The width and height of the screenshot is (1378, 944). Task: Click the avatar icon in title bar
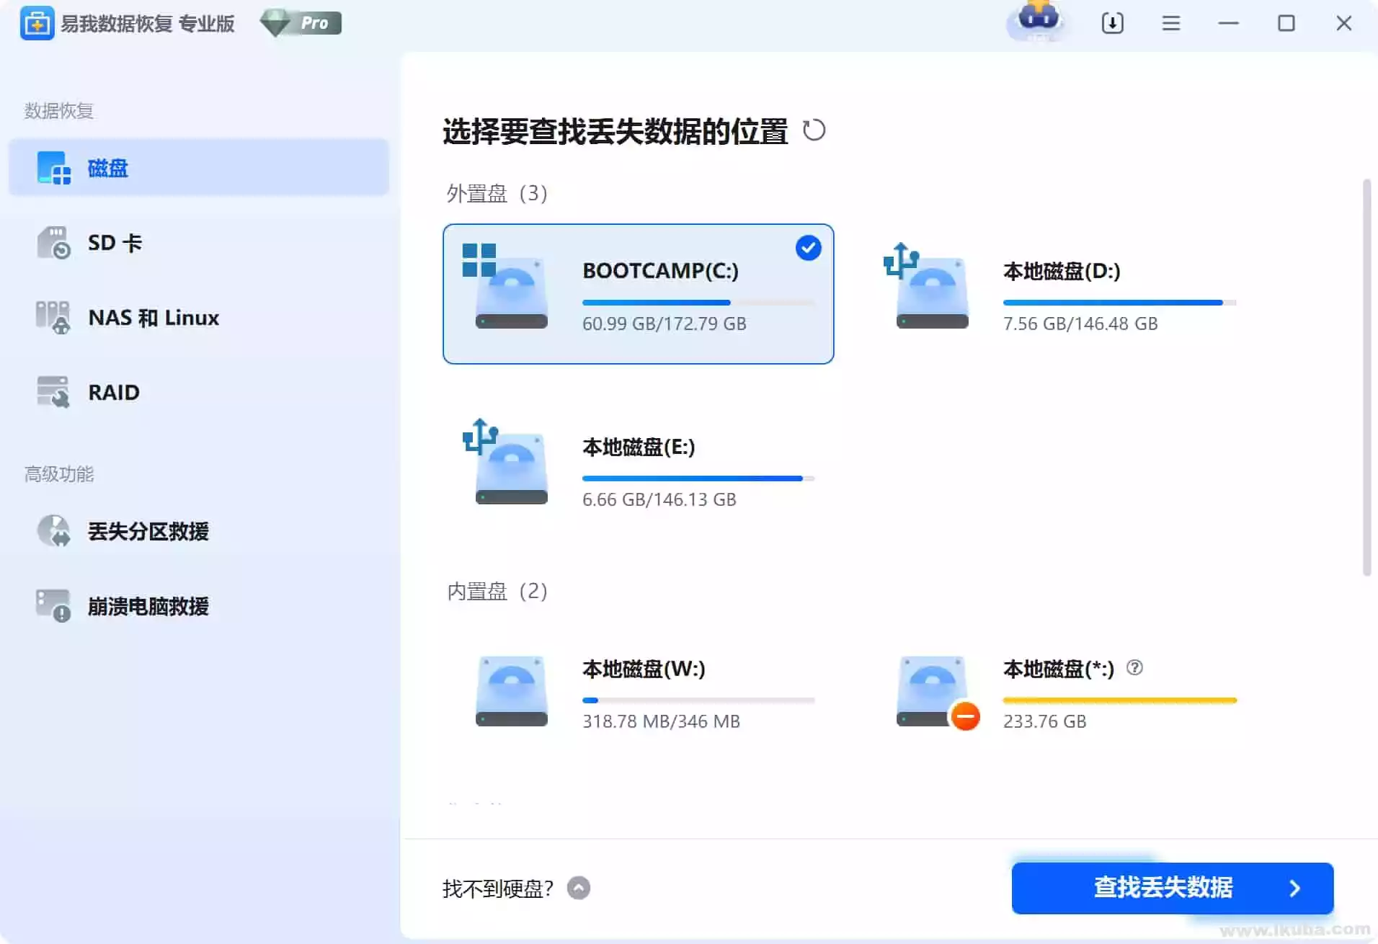pos(1038,20)
